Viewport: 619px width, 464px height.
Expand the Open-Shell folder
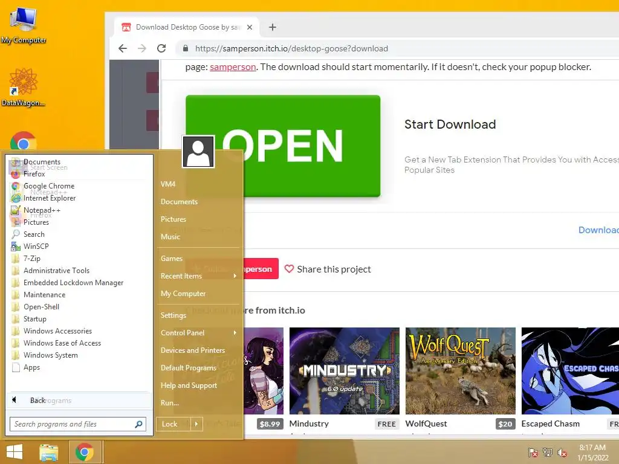[x=41, y=306]
